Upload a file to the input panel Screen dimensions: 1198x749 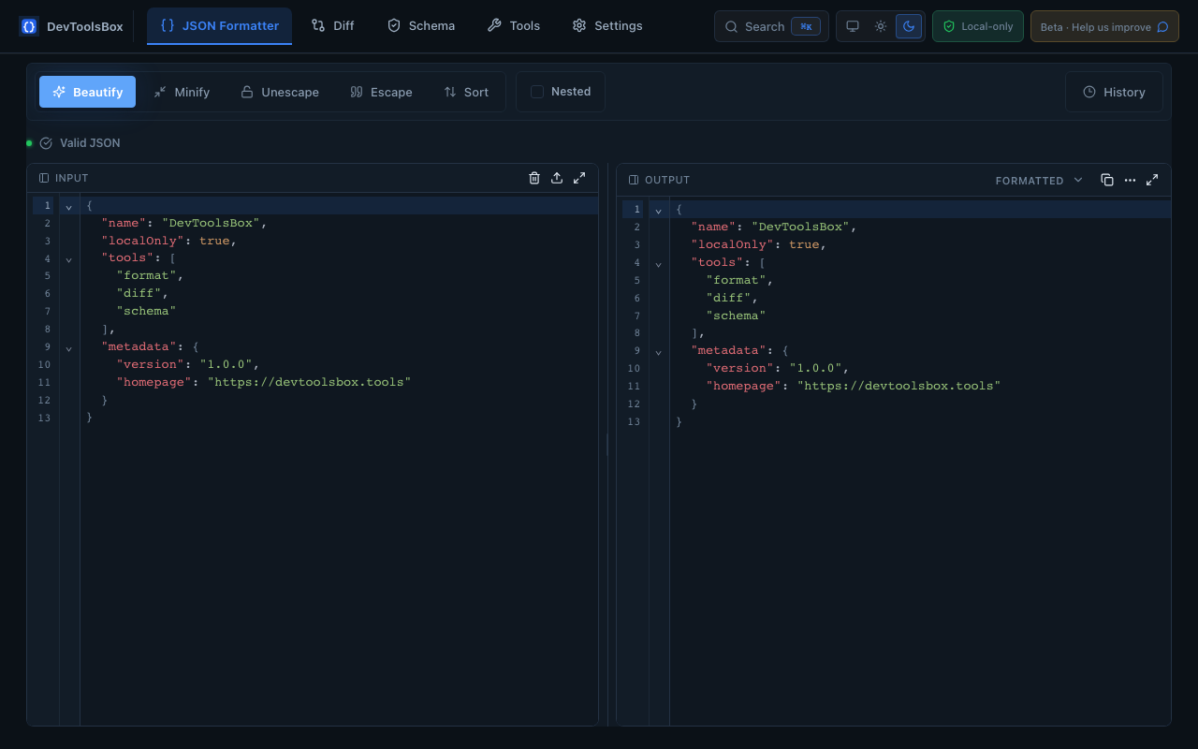557,178
